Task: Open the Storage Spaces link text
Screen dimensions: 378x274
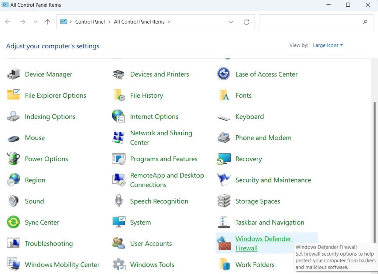Action: (258, 201)
